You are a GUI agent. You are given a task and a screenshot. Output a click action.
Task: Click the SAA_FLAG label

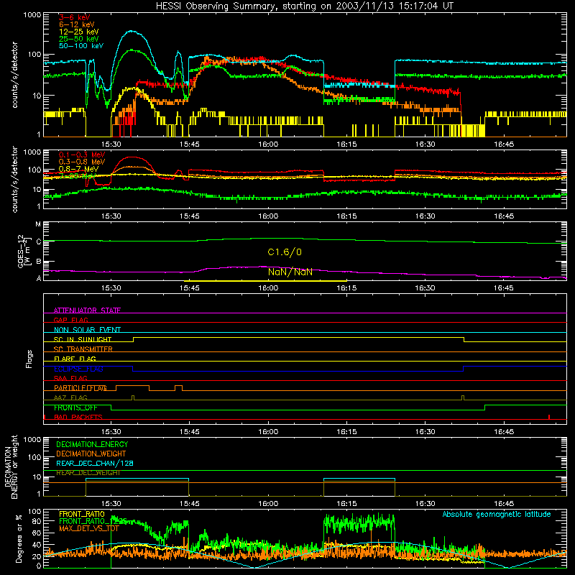click(x=70, y=378)
